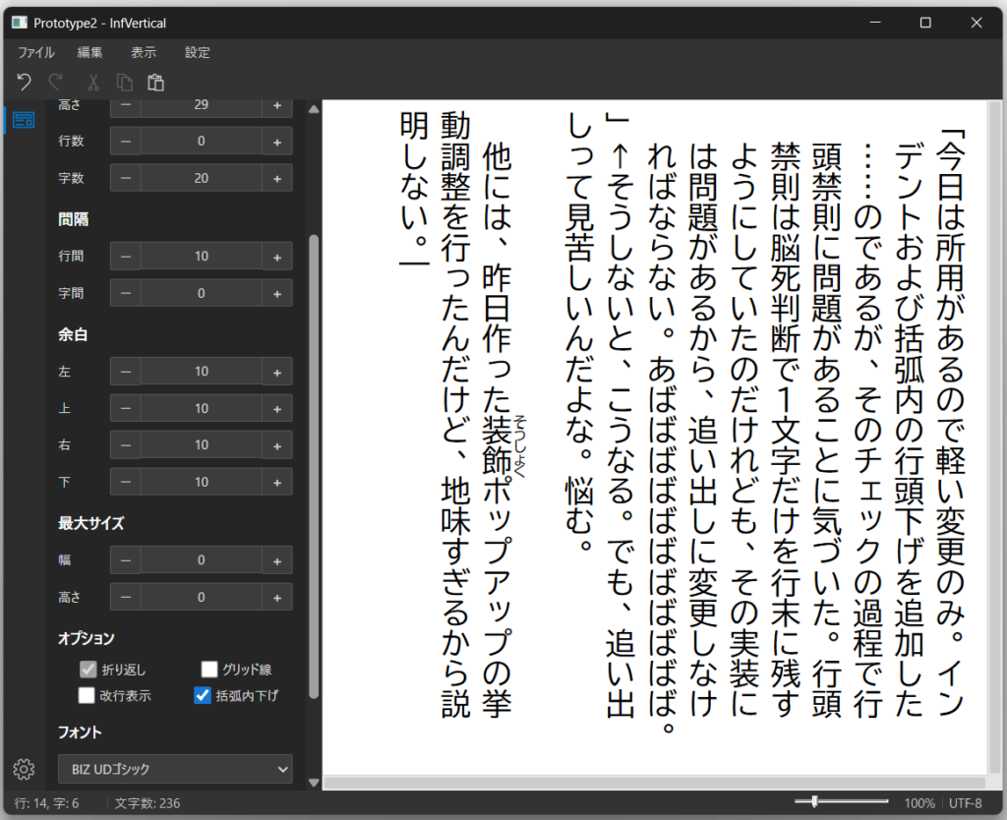This screenshot has width=1007, height=820.
Task: Open the layout panel sidebar icon
Action: [x=25, y=120]
